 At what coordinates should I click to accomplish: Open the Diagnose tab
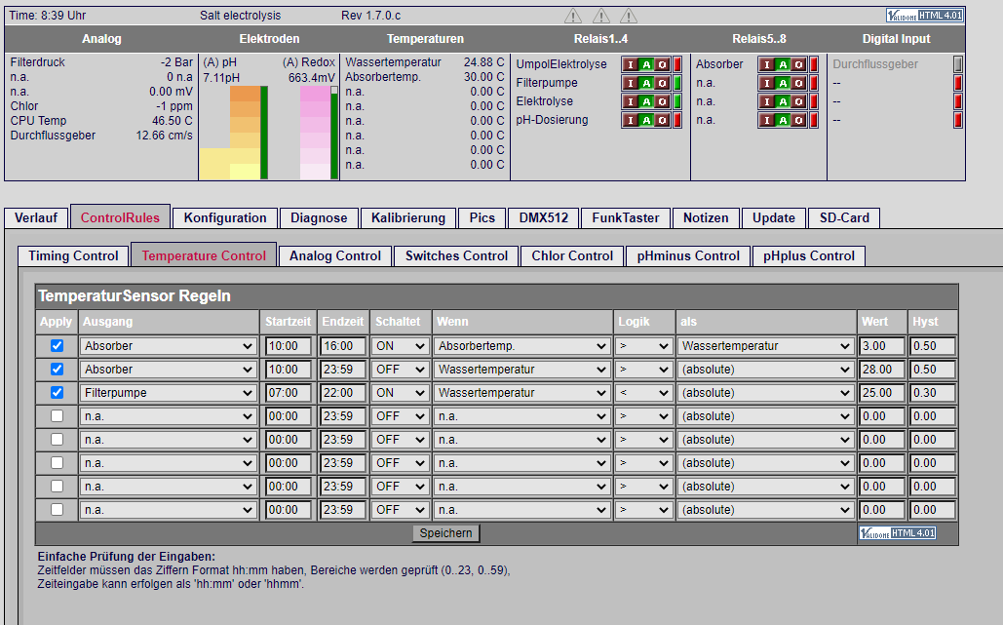319,217
